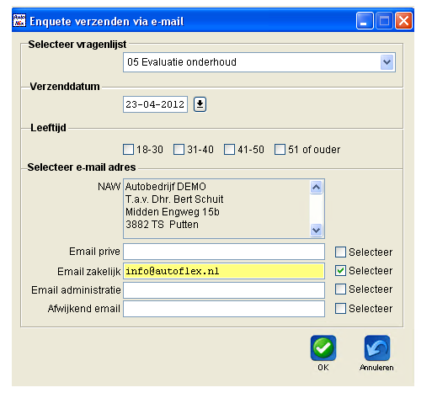
Task: Tick Selecteer next to Email prive
Action: 340,252
